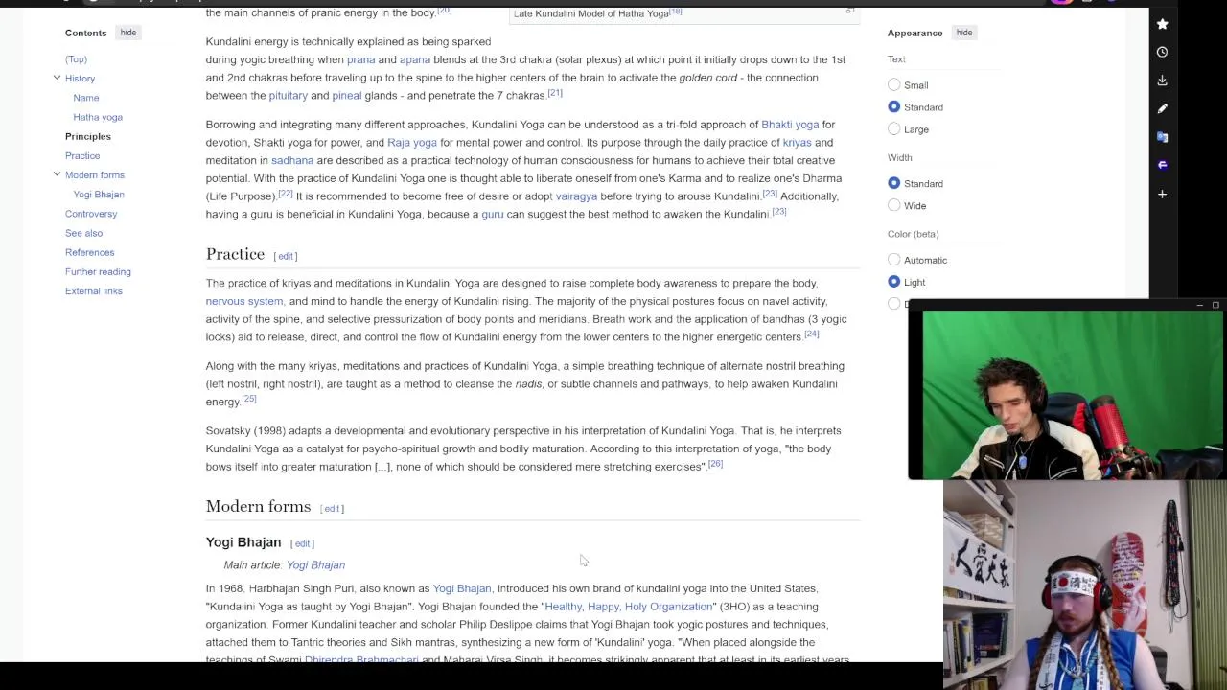Open the history clock in browser sidebar
1227x690 pixels.
pyautogui.click(x=1162, y=52)
